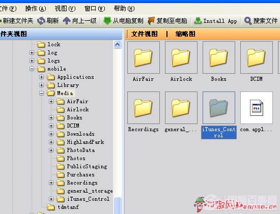Click the Purchases folder icon in tree

coord(61,174)
